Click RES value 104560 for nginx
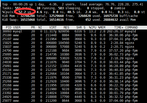Image resolution: width=147 pixels, height=103 pixels. pos(64,43)
